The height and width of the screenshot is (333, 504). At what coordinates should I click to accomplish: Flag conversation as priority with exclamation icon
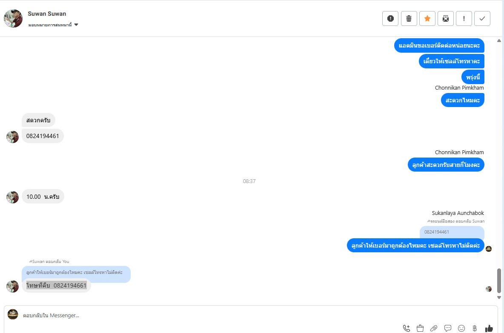pyautogui.click(x=464, y=19)
